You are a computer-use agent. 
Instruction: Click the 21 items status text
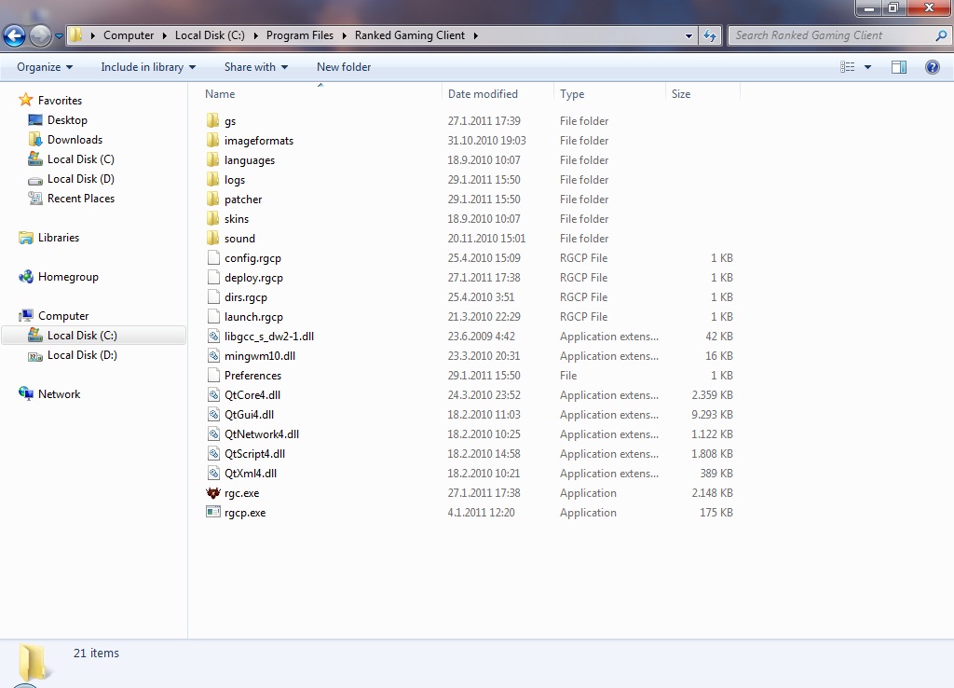(x=96, y=653)
